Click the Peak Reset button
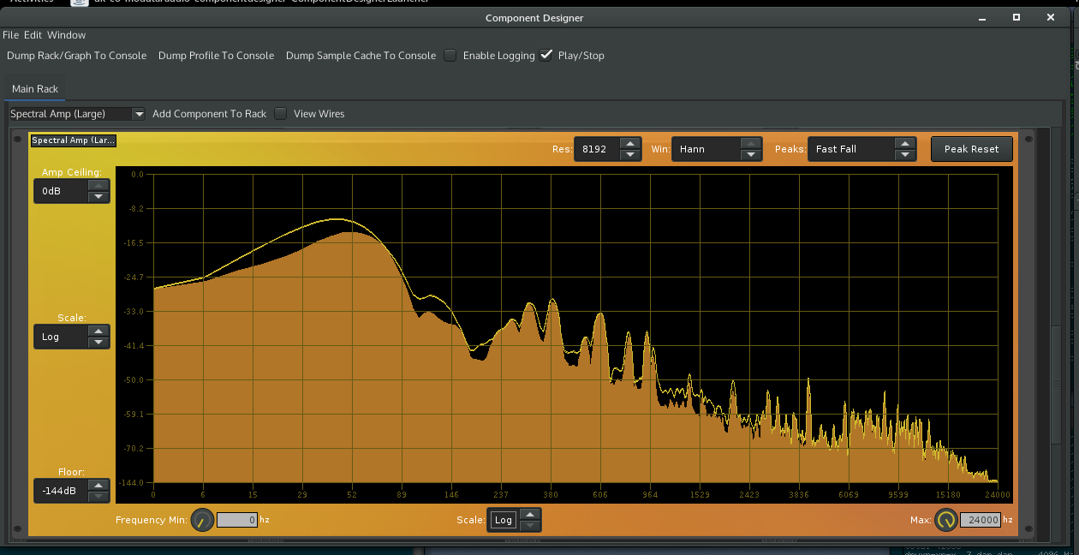Screen dimensions: 1079x555 click(972, 149)
